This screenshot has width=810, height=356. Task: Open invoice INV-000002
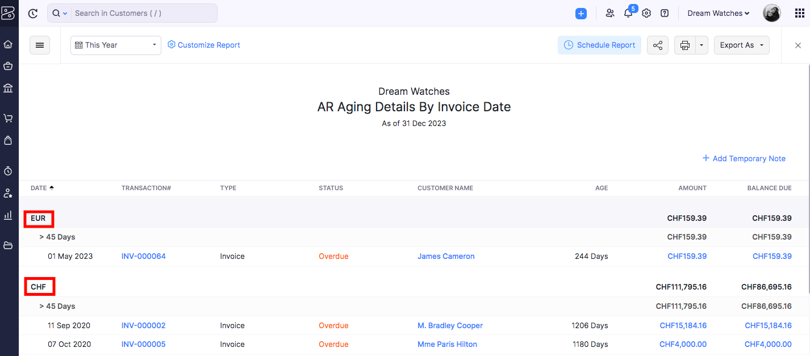click(x=144, y=325)
